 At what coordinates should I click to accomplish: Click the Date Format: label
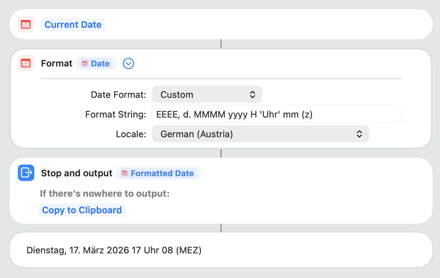coord(118,95)
